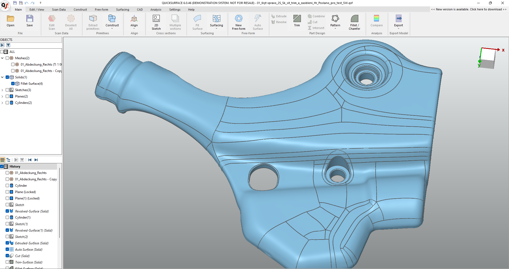Click the Save ribbon icon
This screenshot has width=509, height=269.
point(30,21)
